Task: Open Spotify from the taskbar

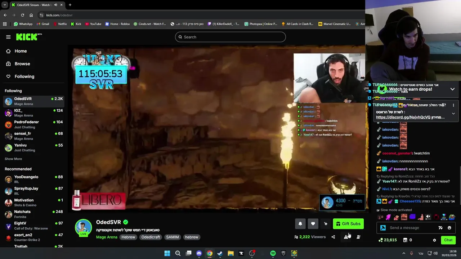Action: point(273,253)
